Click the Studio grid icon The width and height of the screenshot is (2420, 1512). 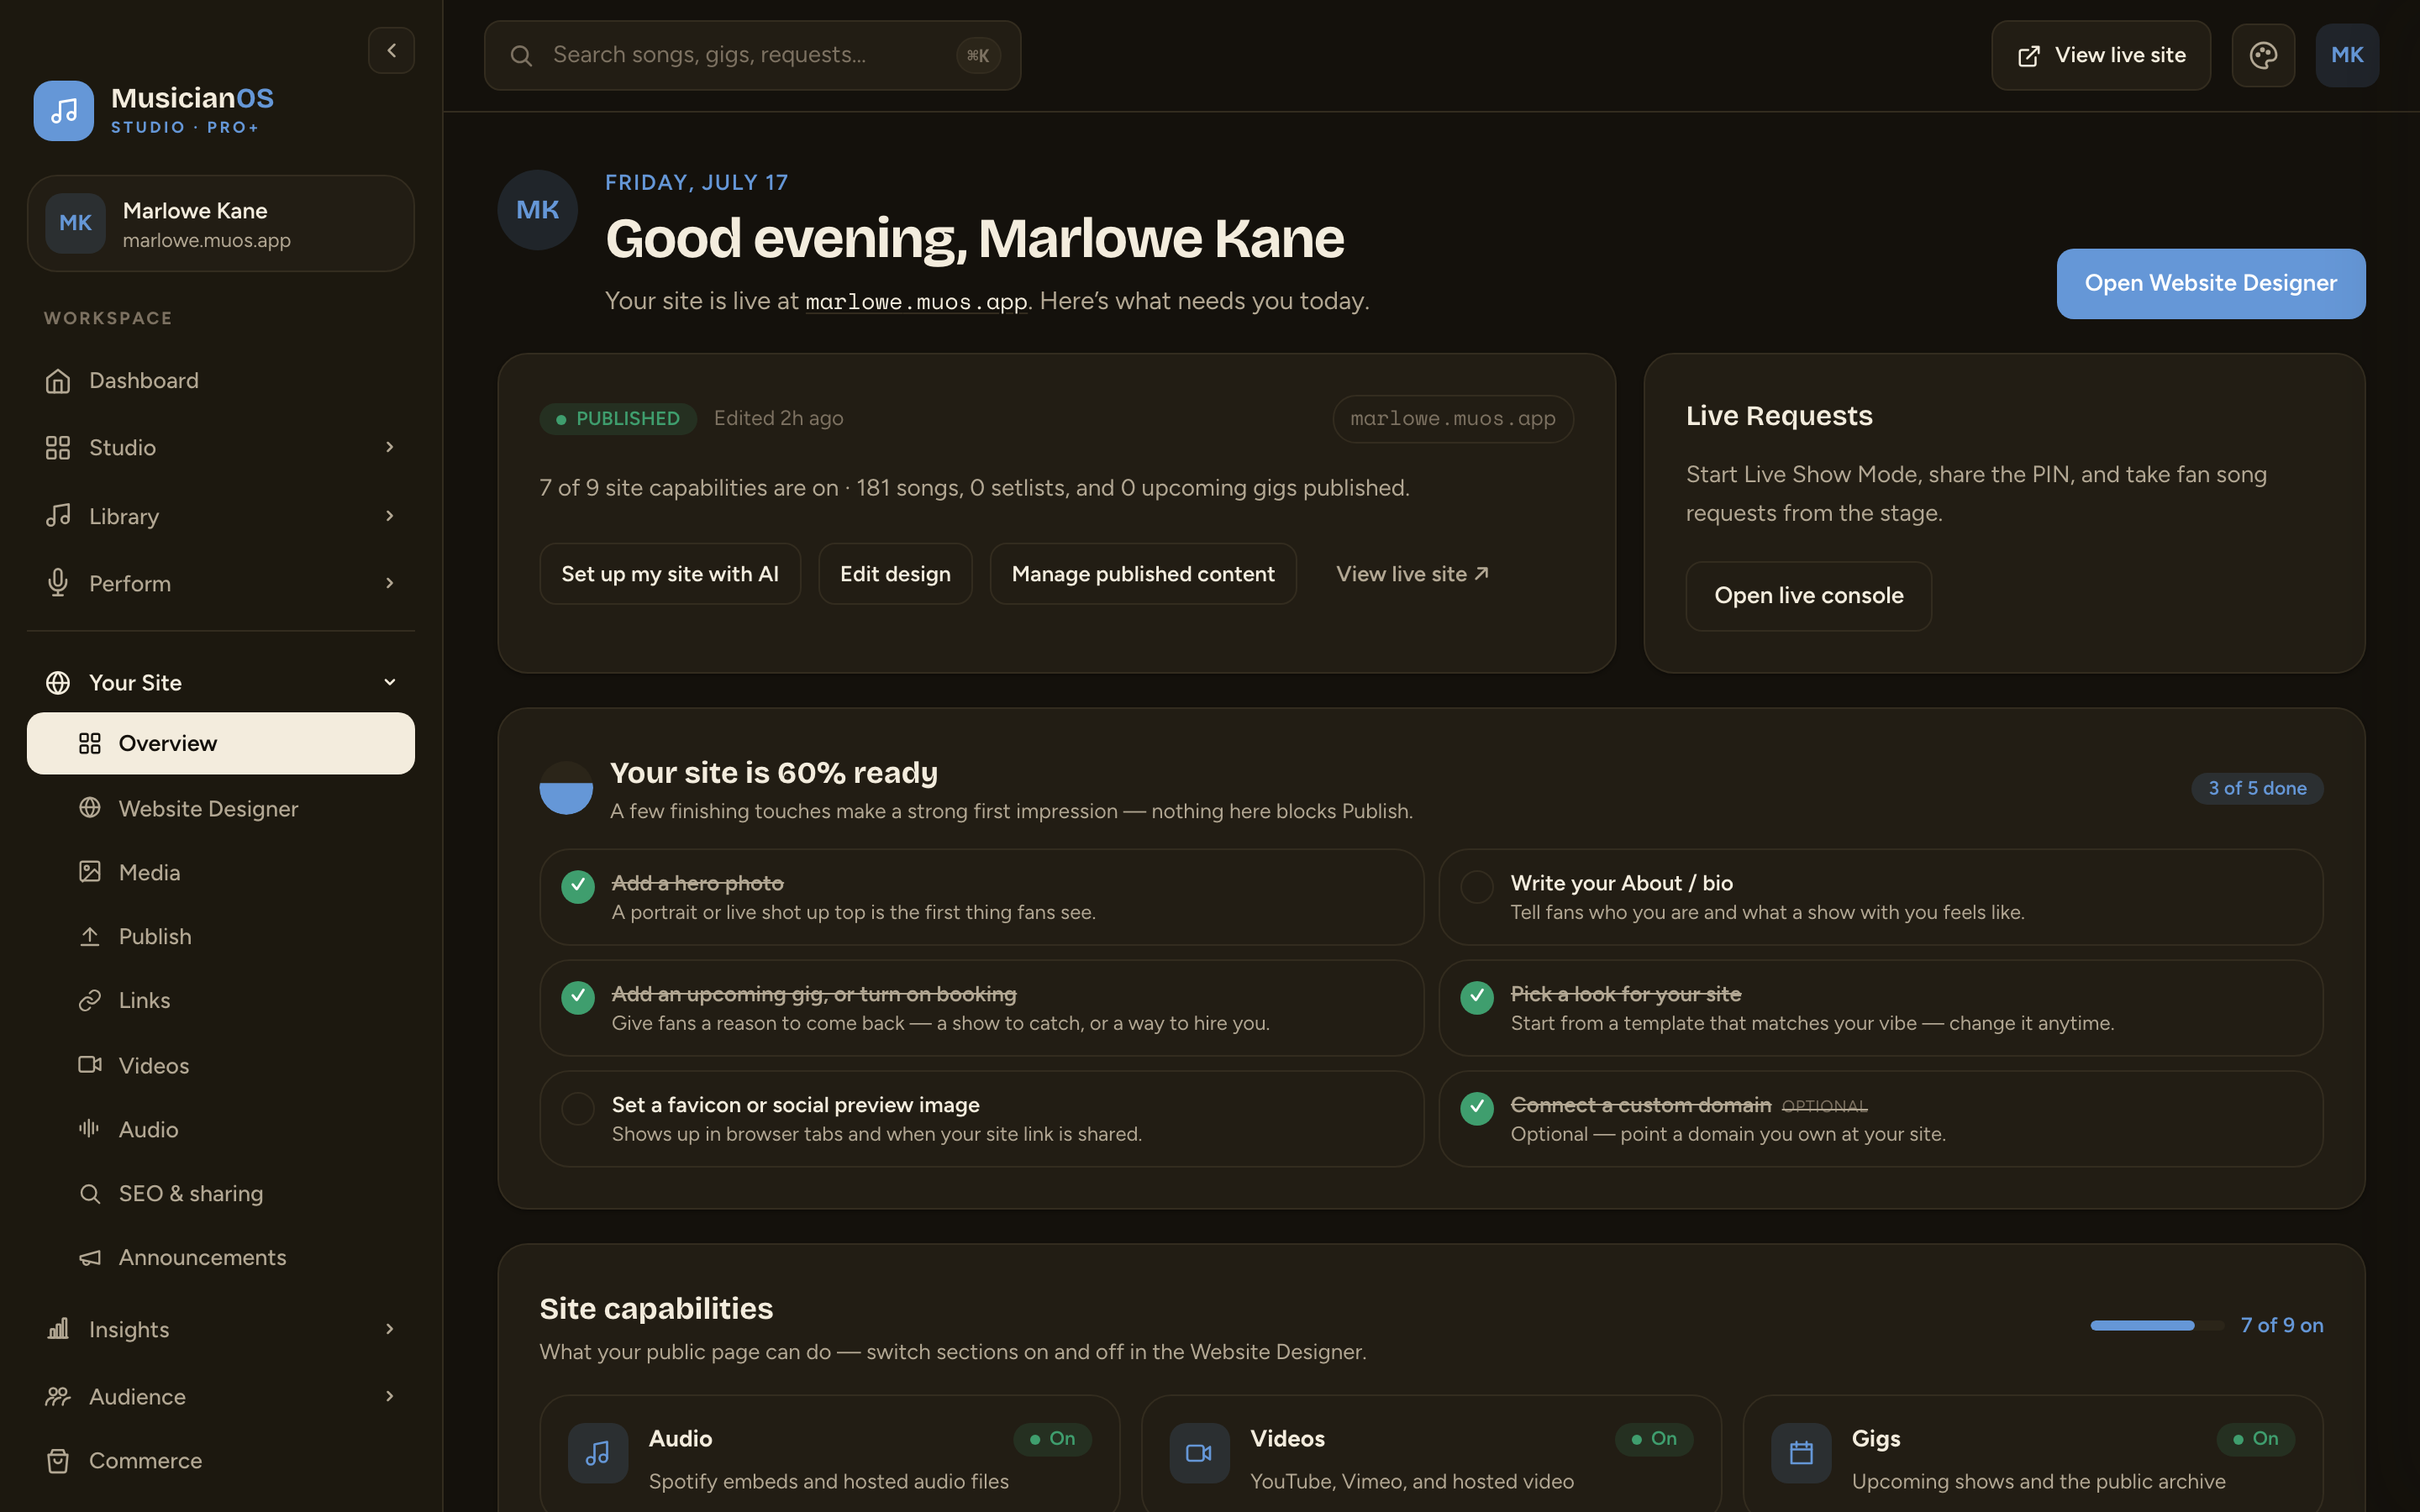(x=58, y=448)
